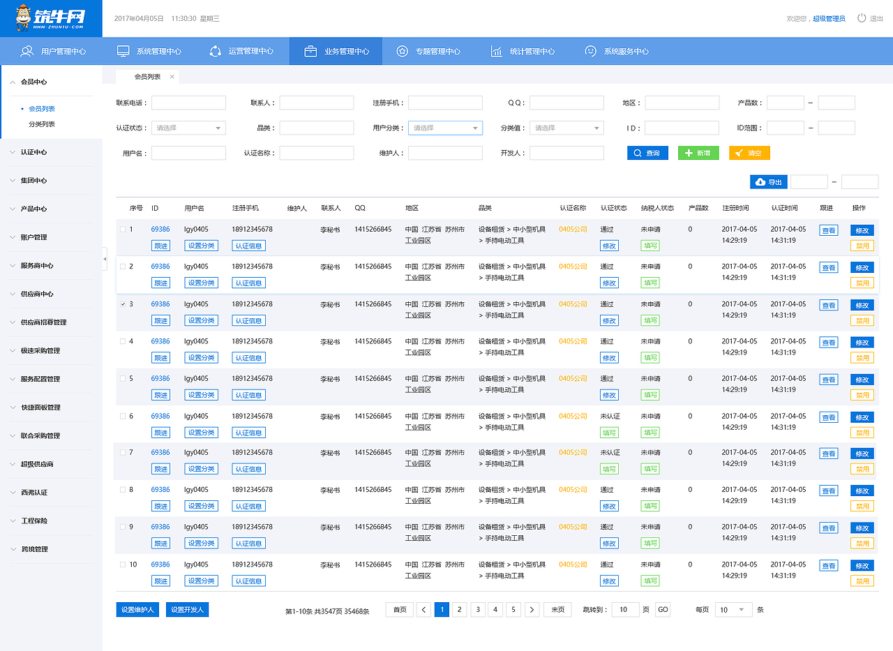Click the power icon beside 退出
This screenshot has height=651, width=893.
click(x=862, y=18)
